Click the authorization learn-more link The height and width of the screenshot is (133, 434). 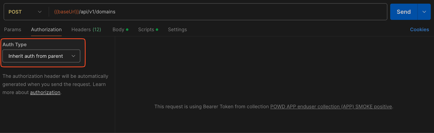[x=45, y=92]
